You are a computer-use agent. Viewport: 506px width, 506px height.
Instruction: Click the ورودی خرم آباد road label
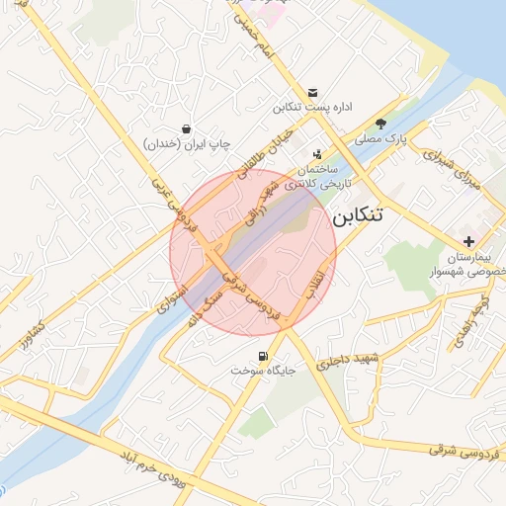(152, 469)
